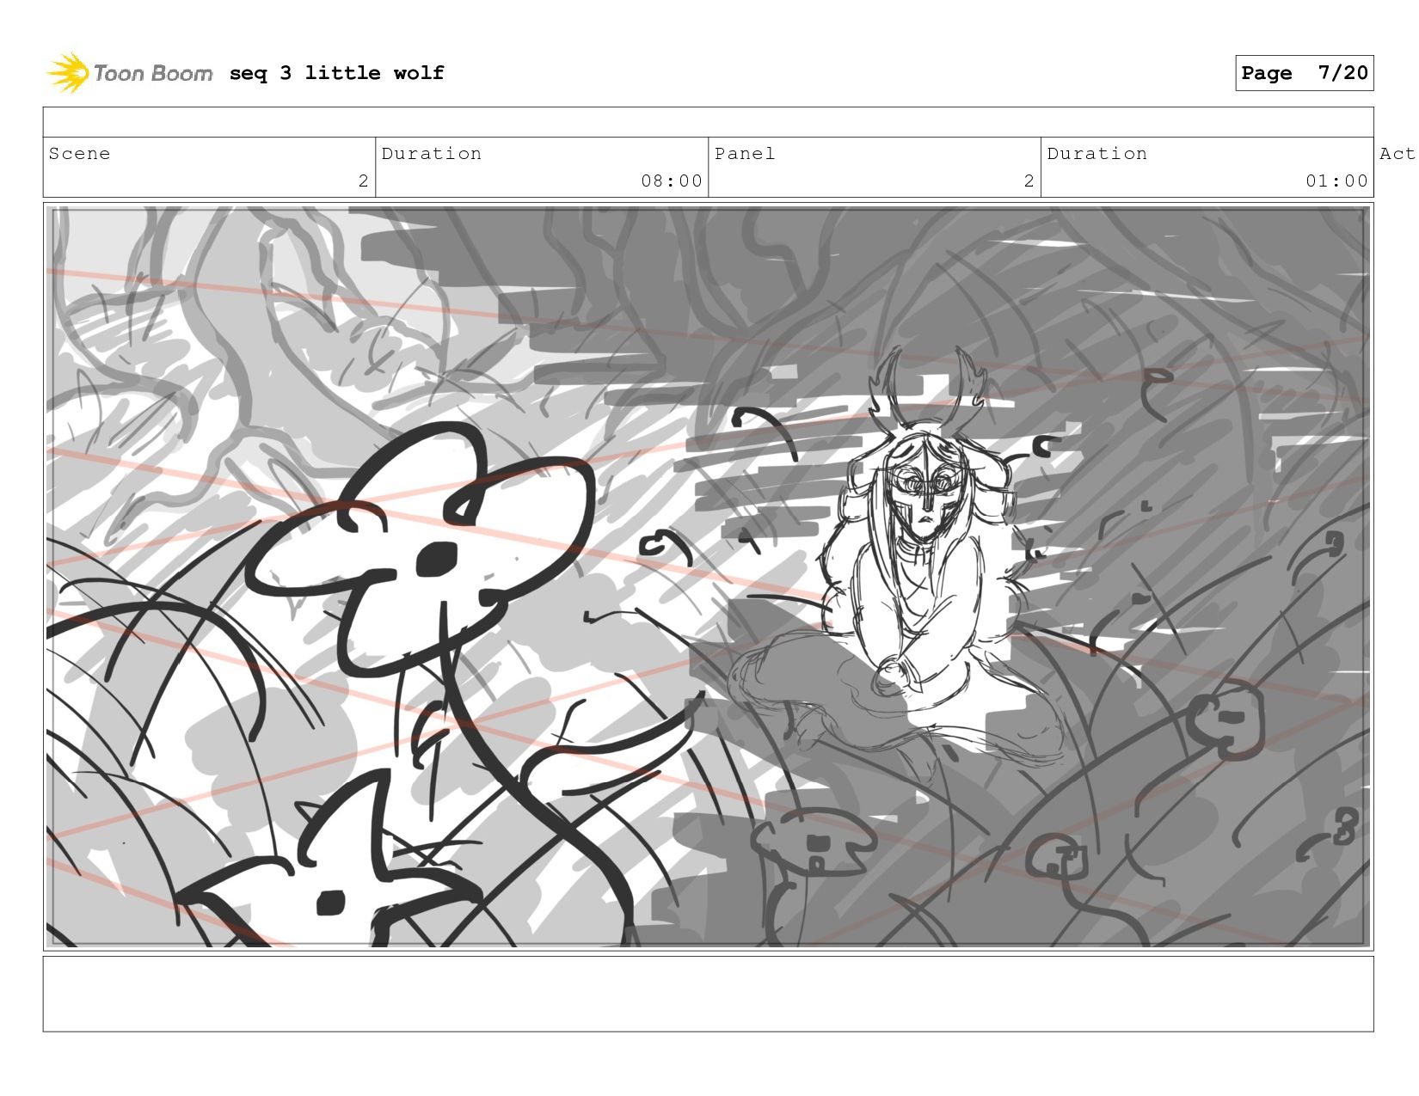This screenshot has height=1096, width=1419.
Task: Select the duration value '08:00'
Action: [672, 181]
